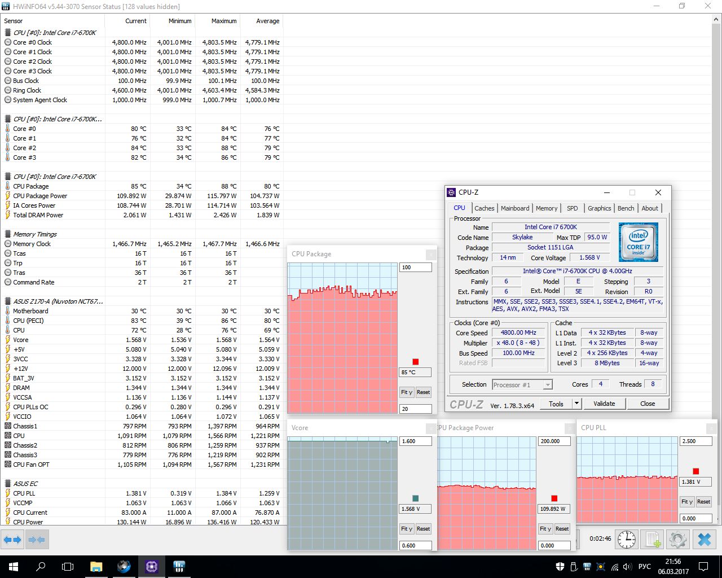Open the РУС input language indicator
The width and height of the screenshot is (722, 578).
[x=645, y=567]
